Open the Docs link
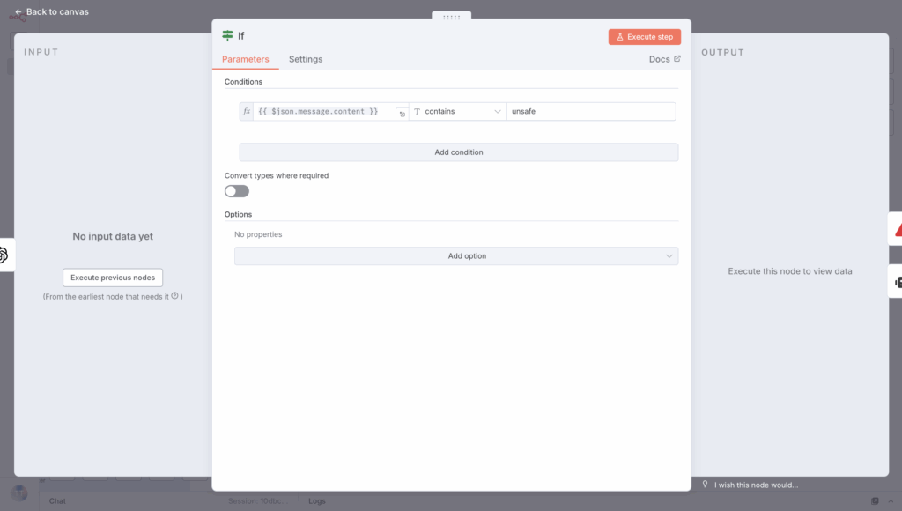The width and height of the screenshot is (902, 511). click(664, 59)
